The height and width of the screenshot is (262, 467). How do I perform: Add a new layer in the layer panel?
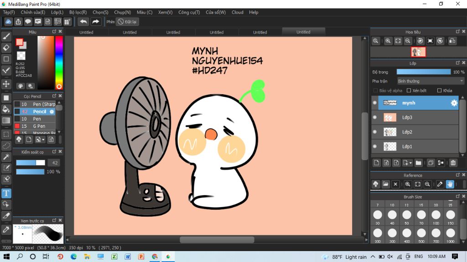(x=376, y=163)
